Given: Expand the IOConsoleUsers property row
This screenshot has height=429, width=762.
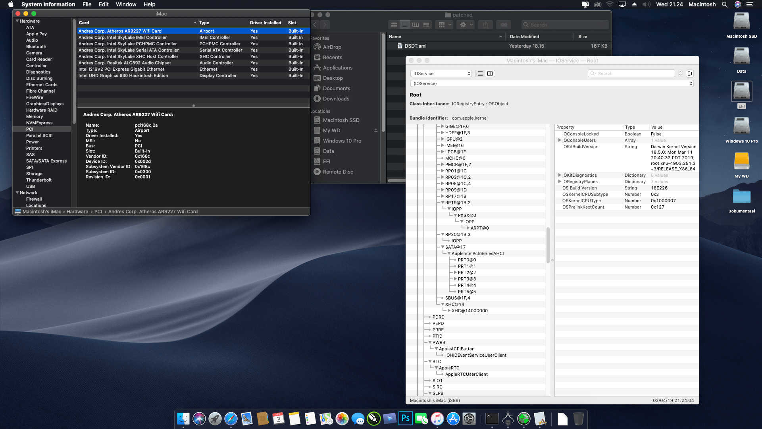Looking at the screenshot, I should (x=560, y=140).
